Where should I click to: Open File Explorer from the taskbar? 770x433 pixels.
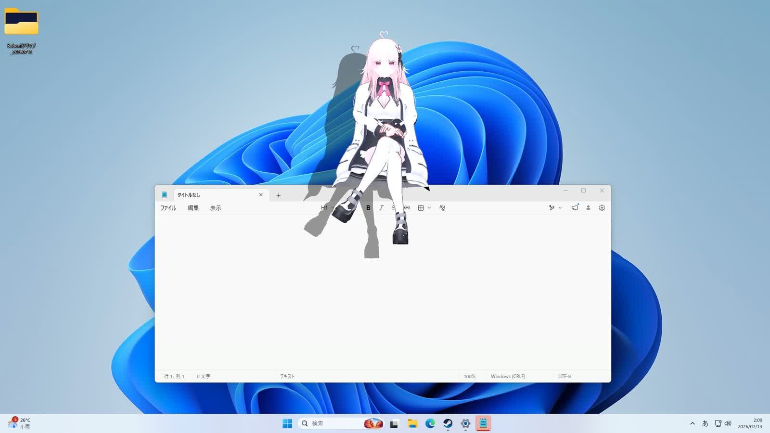tap(412, 423)
